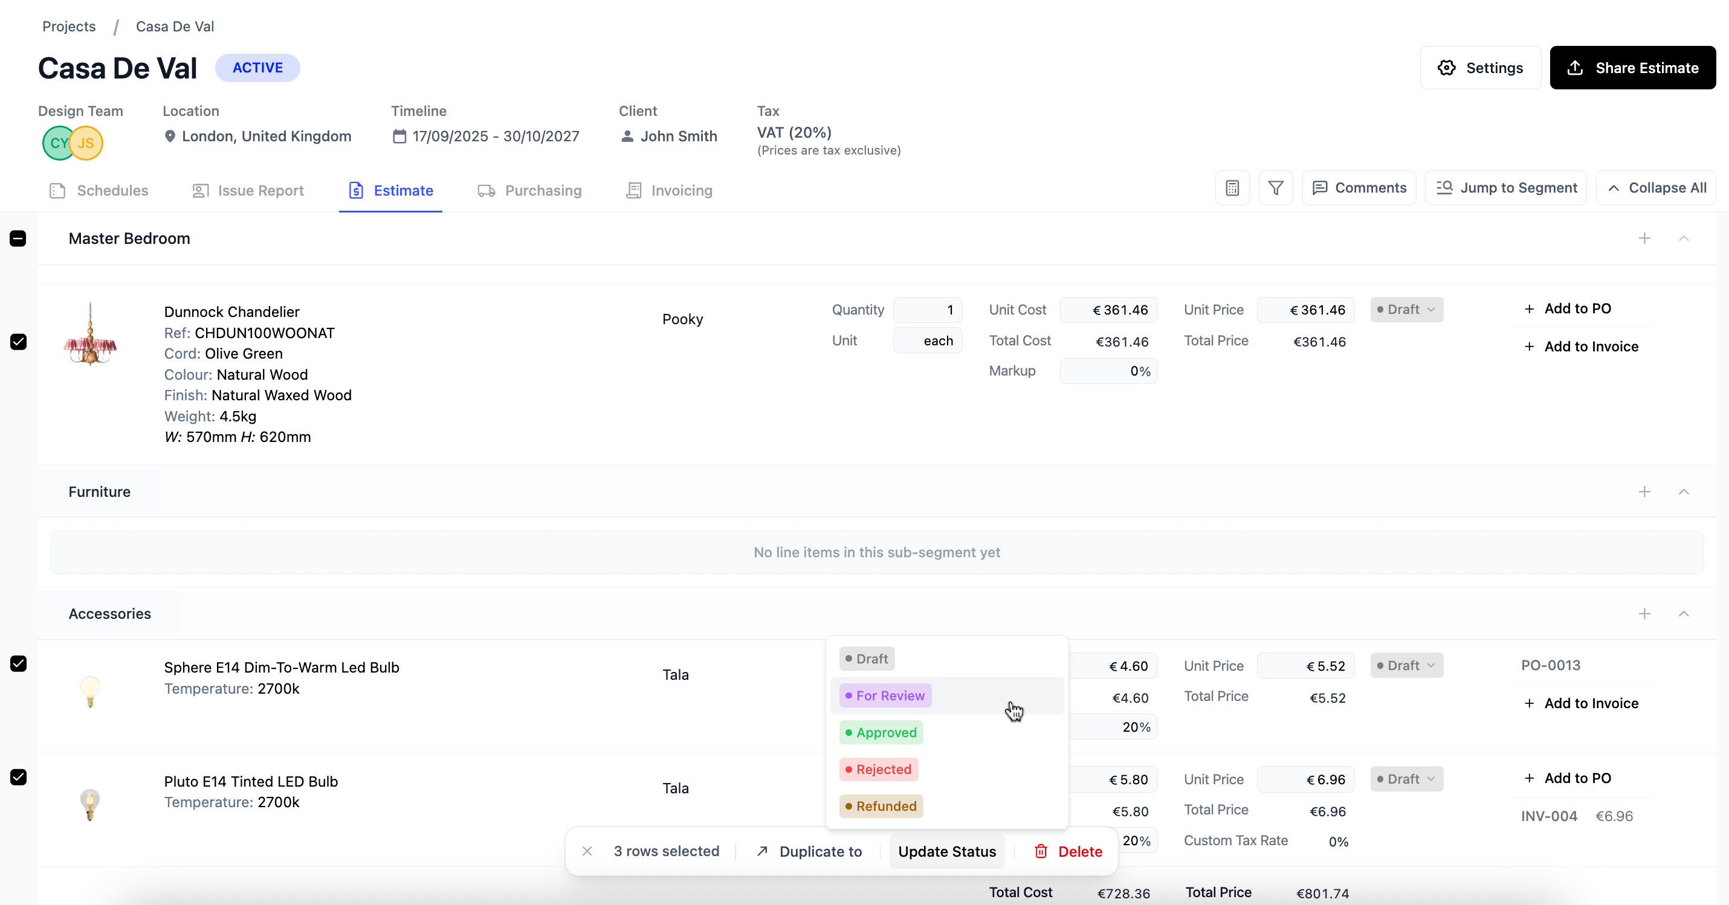Collapse the Accessories sub-segment chevron
The height and width of the screenshot is (905, 1729).
pos(1684,614)
